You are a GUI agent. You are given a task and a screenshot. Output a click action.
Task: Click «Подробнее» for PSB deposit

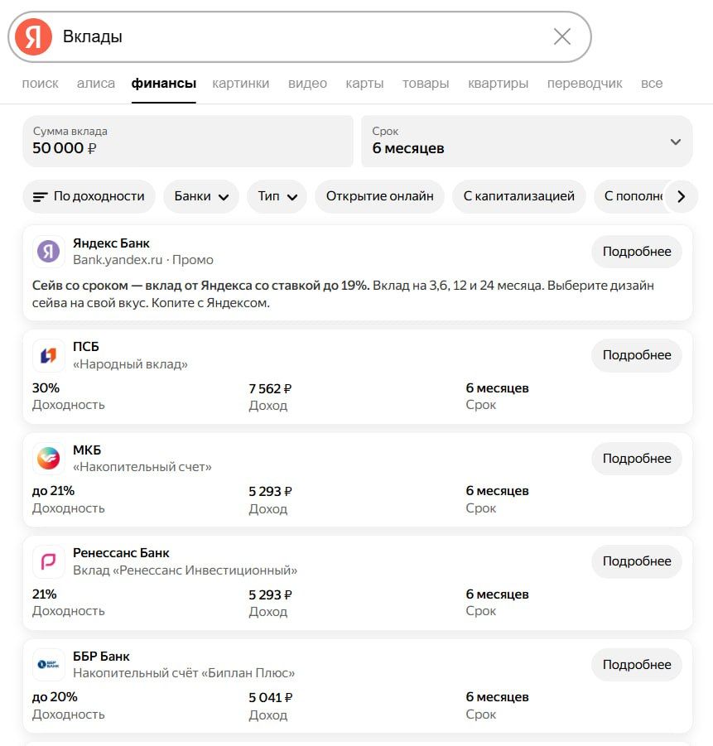(x=636, y=355)
